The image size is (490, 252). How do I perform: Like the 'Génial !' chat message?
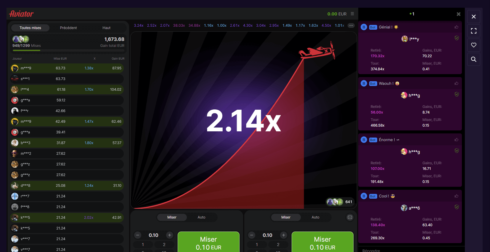pyautogui.click(x=457, y=27)
